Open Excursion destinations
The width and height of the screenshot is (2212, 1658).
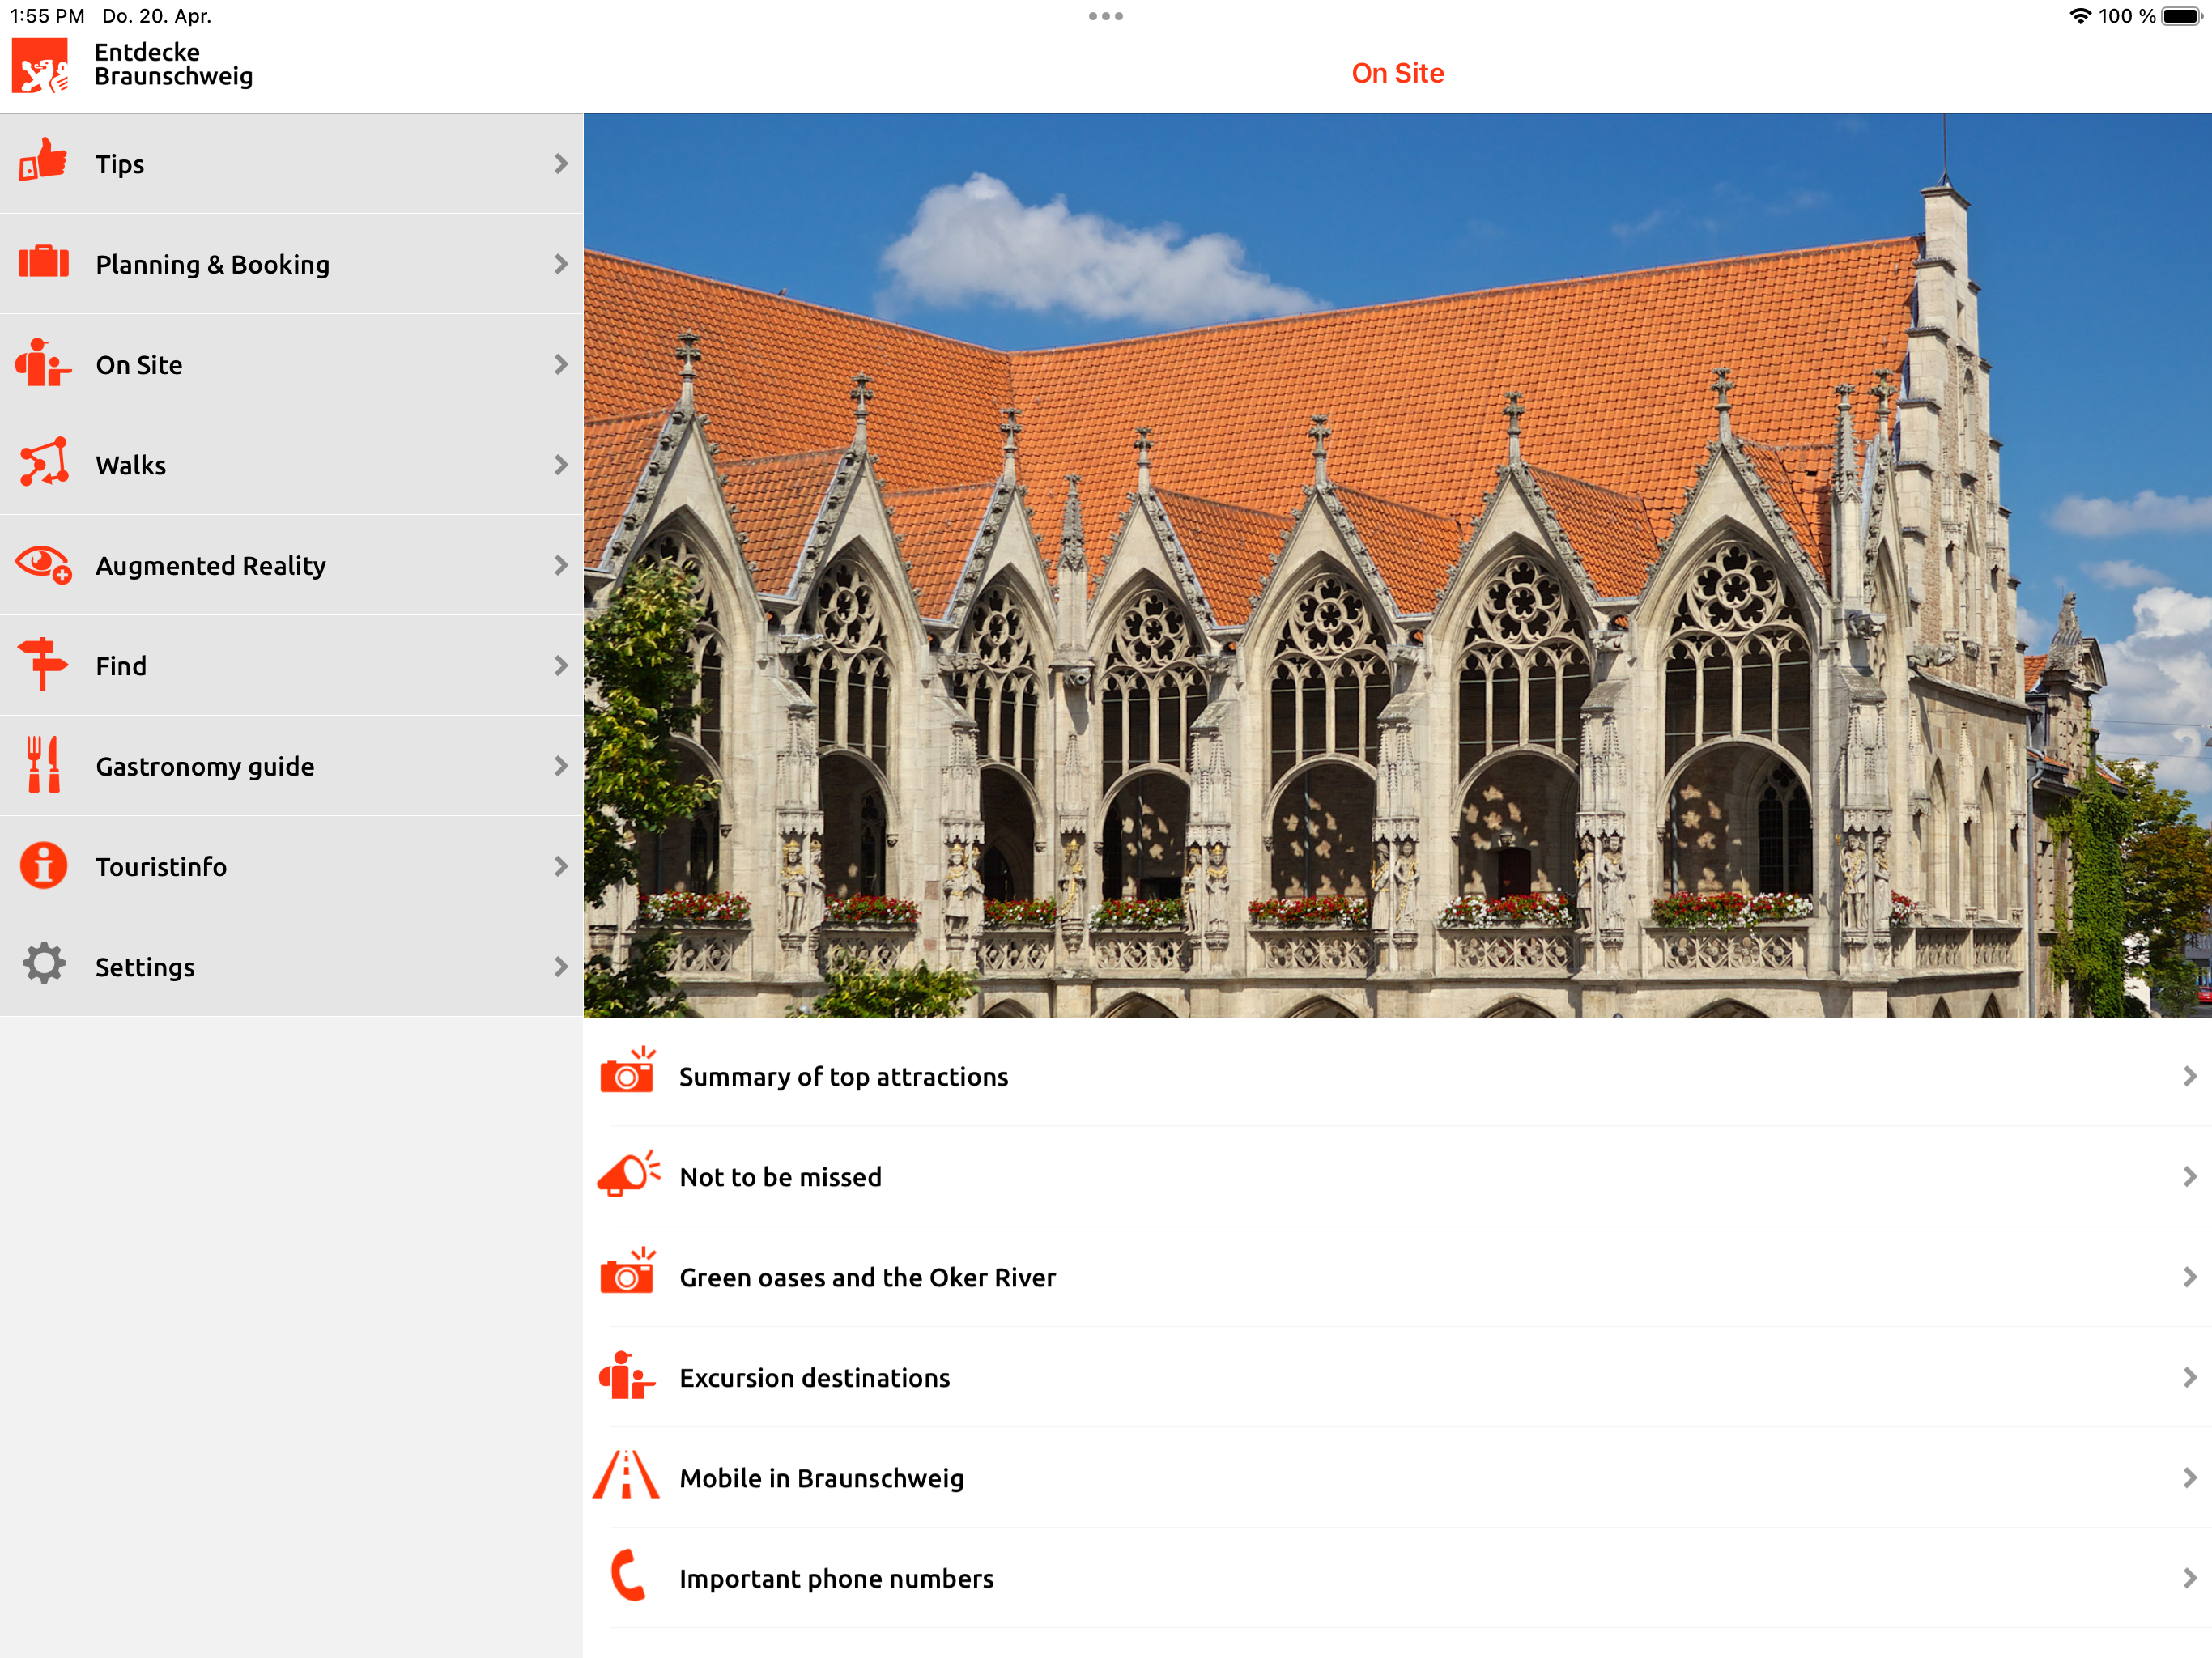(1398, 1378)
